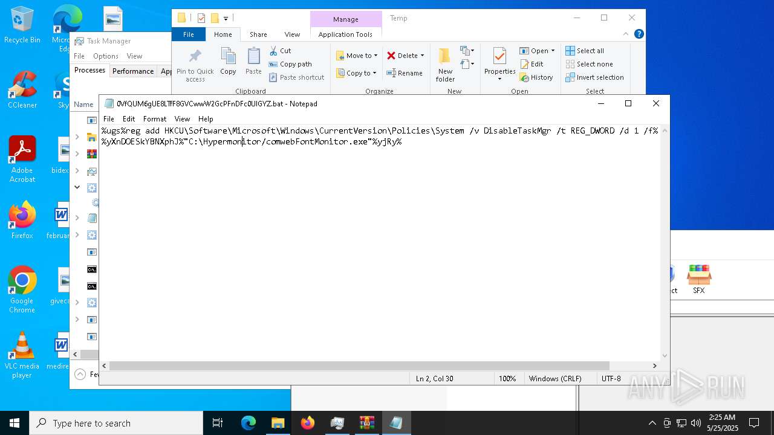Switch to Task Manager Performance tab
The image size is (774, 435).
coord(133,71)
